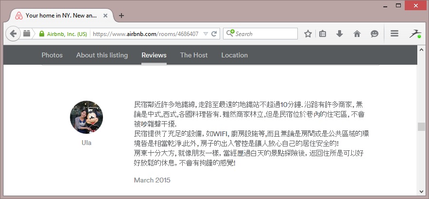Open Ula's profile photo
Viewport: 429px width, 199px height.
pos(86,117)
